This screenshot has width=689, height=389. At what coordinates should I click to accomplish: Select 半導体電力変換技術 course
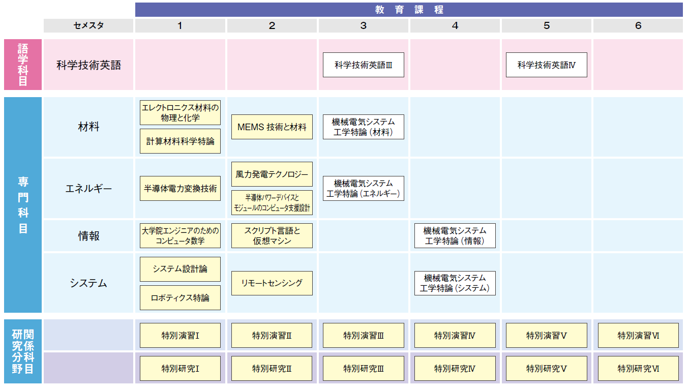180,188
